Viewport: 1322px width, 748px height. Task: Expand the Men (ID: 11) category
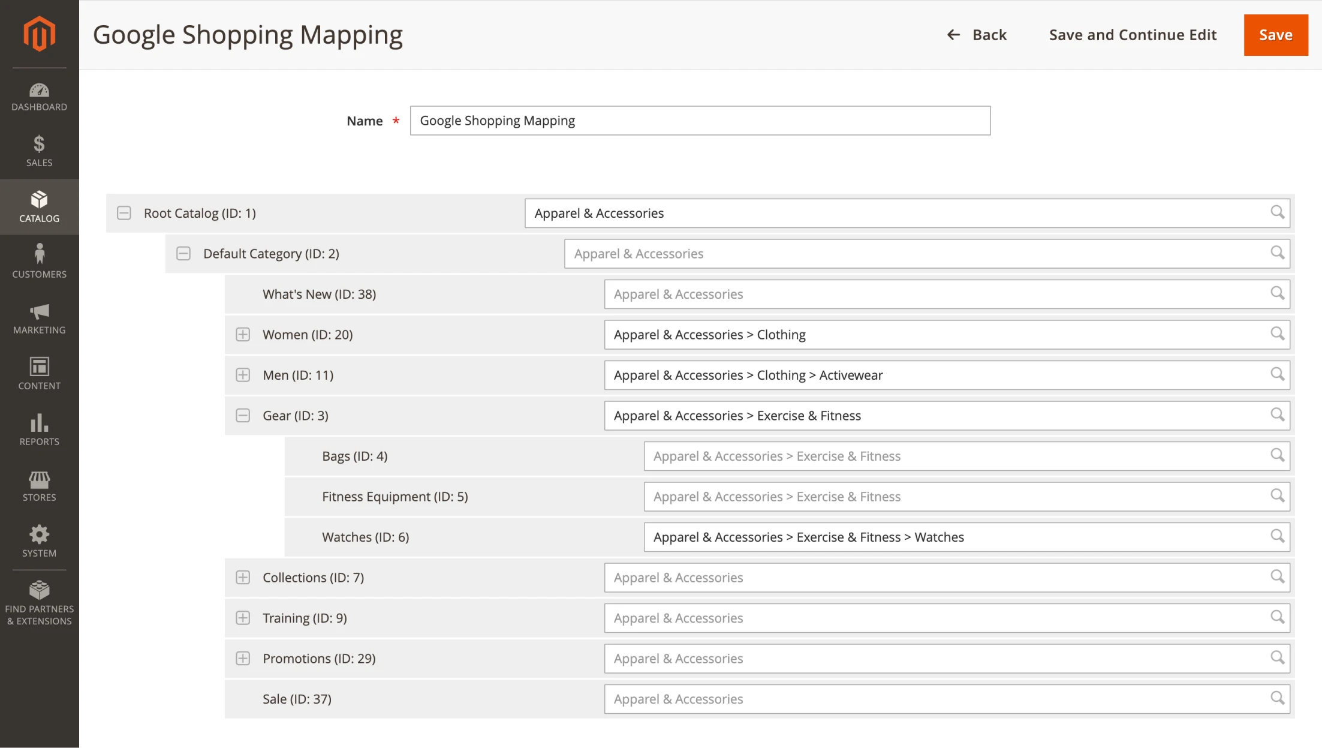(243, 375)
